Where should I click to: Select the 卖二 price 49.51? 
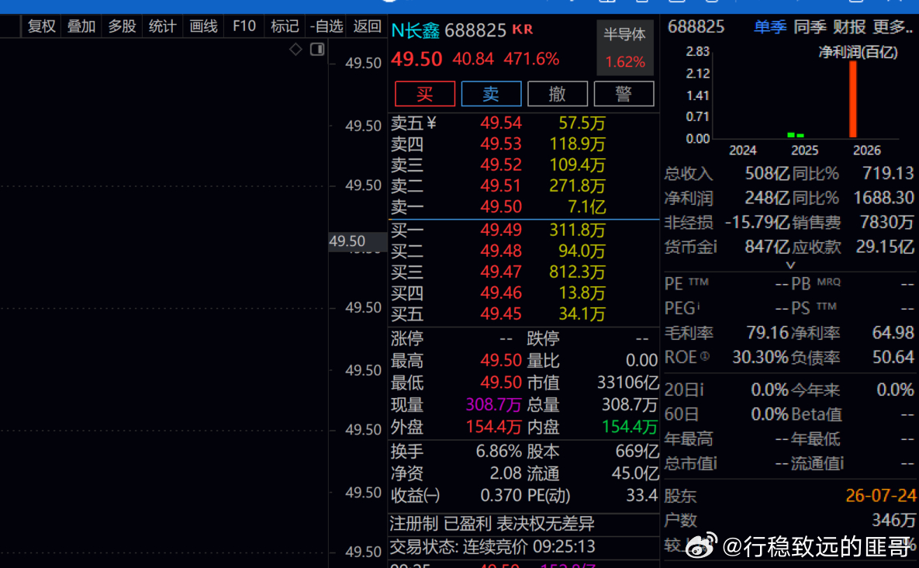coord(500,185)
